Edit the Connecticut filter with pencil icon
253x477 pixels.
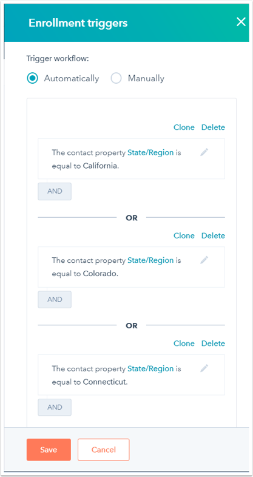coord(204,368)
